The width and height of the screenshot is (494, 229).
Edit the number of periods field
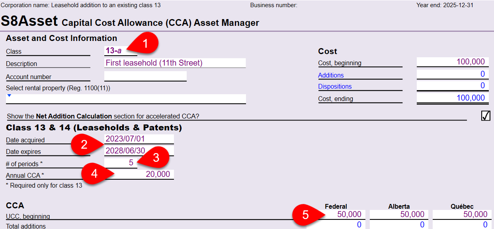pyautogui.click(x=121, y=162)
